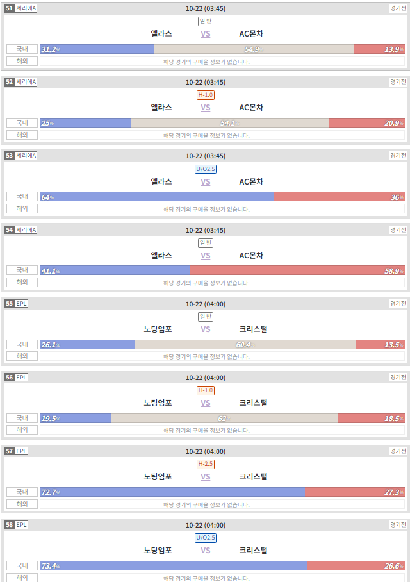Click the U/O2.5 badge in match 58
Screen dimensions: 410x582
206,538
